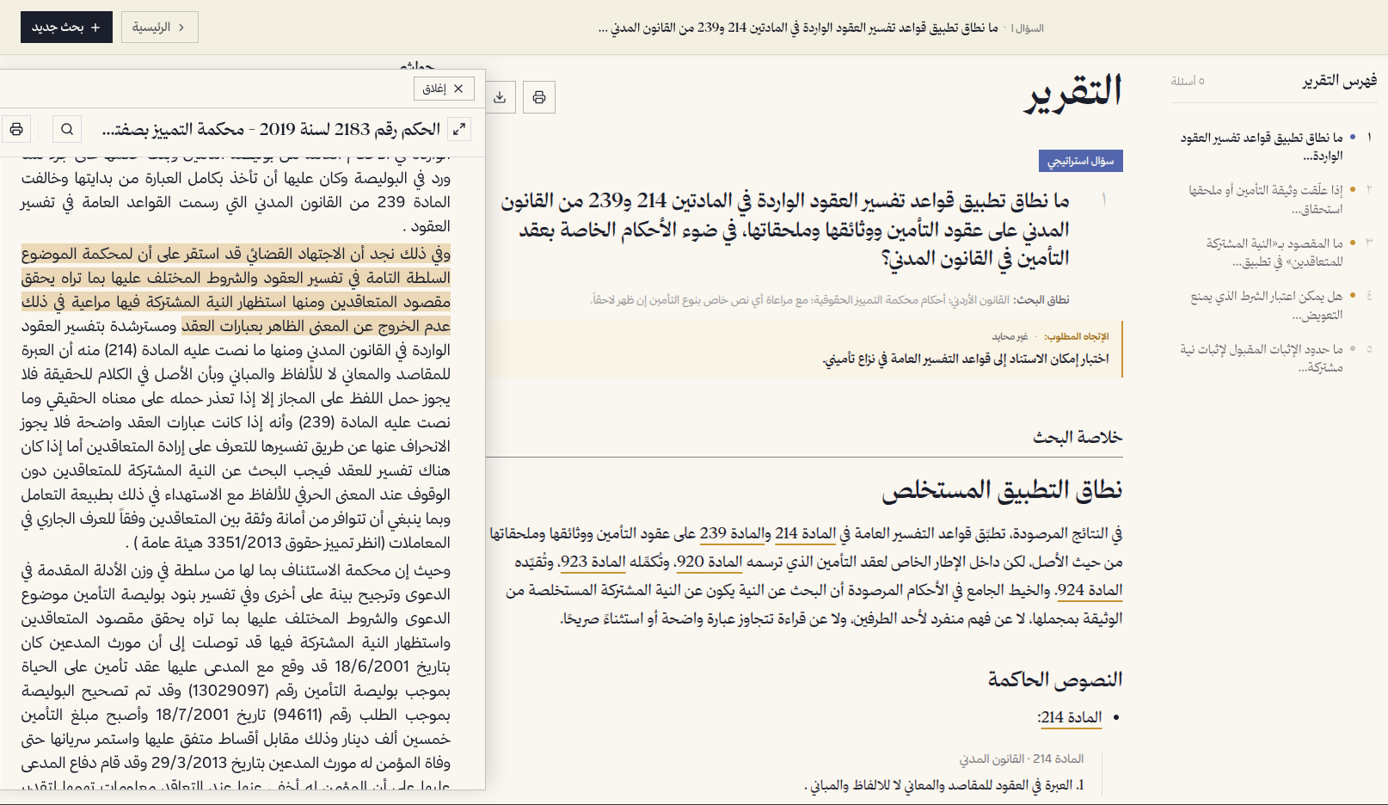Click the highlighted passage وفي ذلك نجد أن الاجتهاد

pos(236,290)
